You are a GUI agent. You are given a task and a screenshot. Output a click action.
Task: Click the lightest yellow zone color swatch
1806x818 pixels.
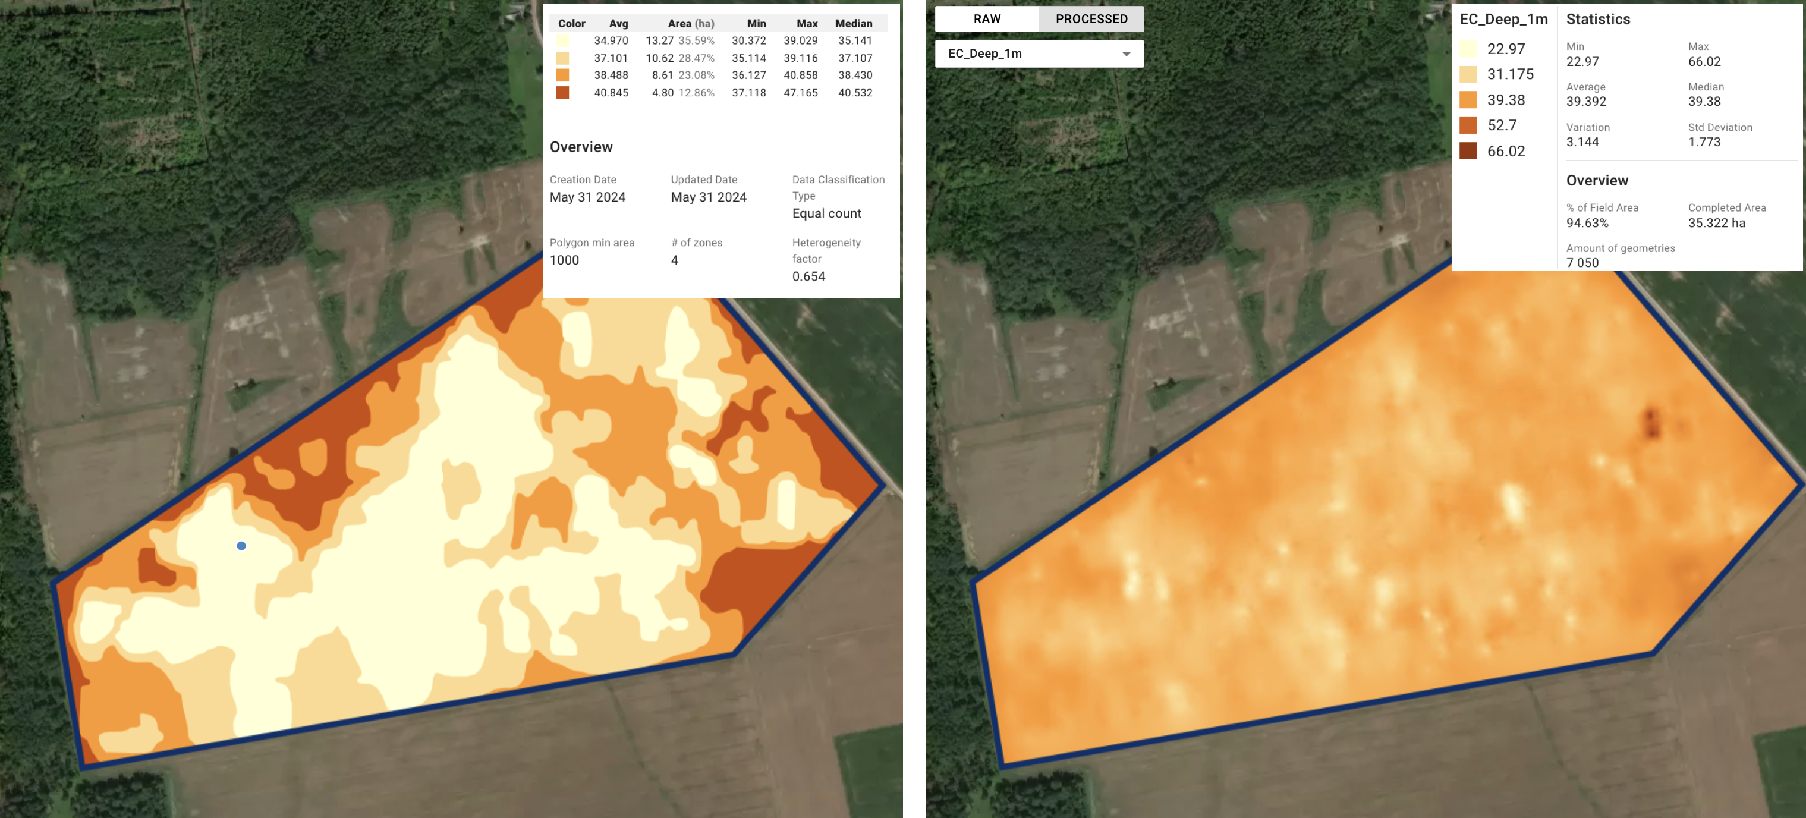tap(562, 40)
